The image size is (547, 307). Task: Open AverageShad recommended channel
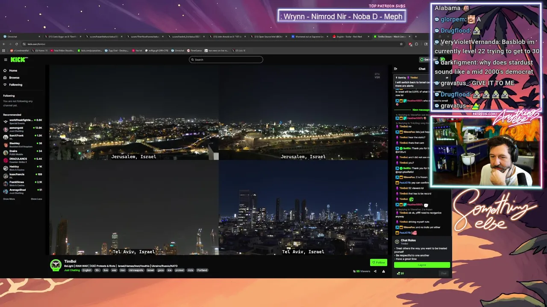click(x=22, y=191)
